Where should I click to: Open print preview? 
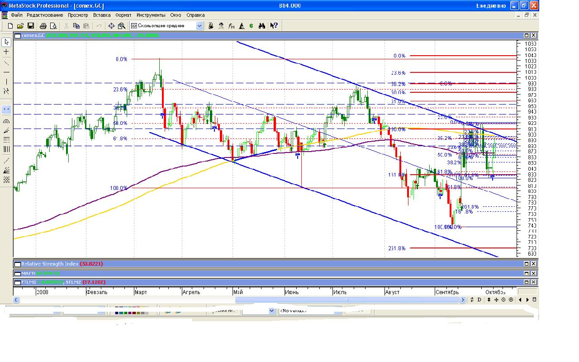pos(53,26)
